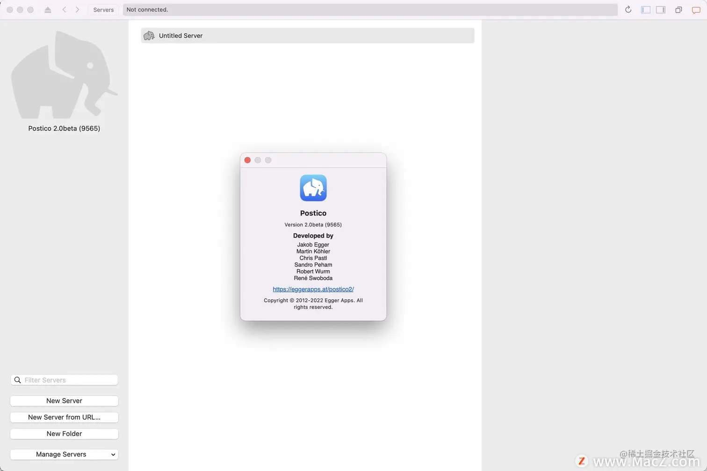Click the New Server button

tap(64, 401)
